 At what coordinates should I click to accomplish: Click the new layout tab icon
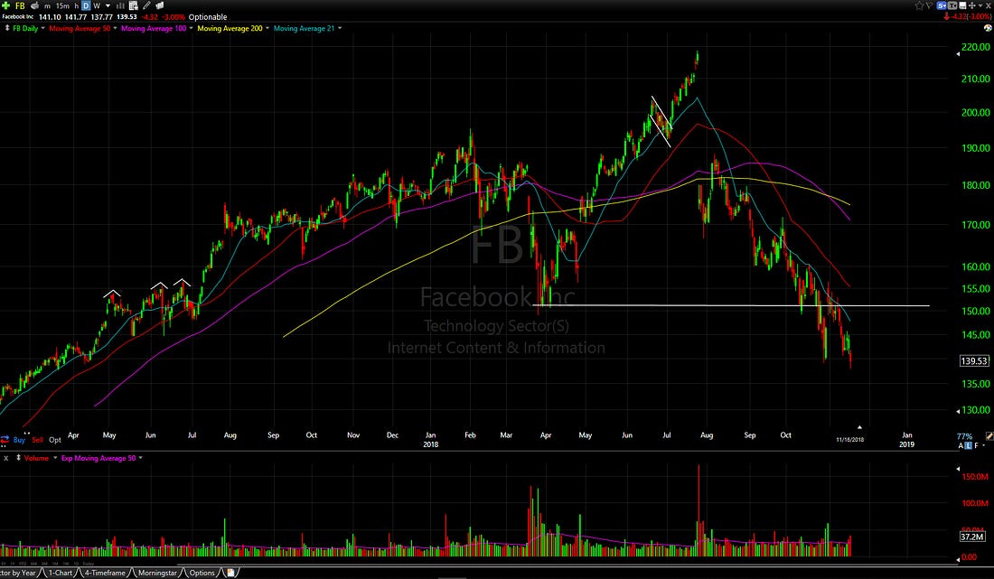pos(230,573)
